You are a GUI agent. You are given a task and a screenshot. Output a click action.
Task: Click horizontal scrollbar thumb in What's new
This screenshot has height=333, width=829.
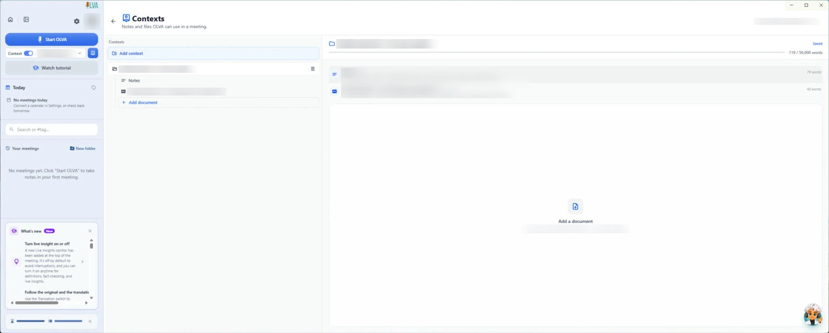36,303
